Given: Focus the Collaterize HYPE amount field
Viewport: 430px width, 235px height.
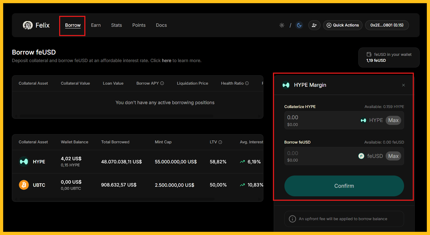Looking at the screenshot, I should click(344, 120).
